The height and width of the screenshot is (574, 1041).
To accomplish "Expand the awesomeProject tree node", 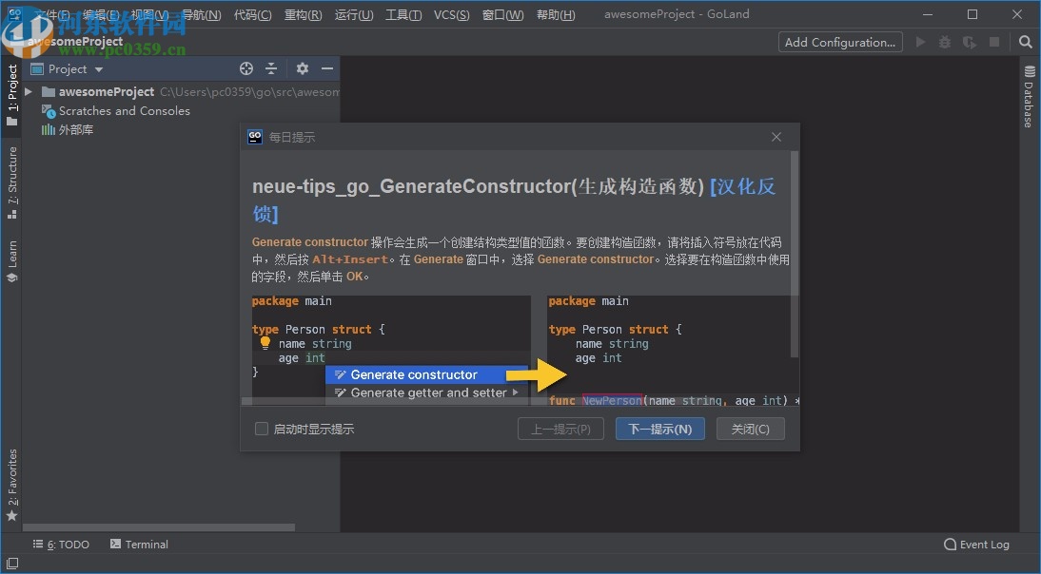I will pos(27,91).
